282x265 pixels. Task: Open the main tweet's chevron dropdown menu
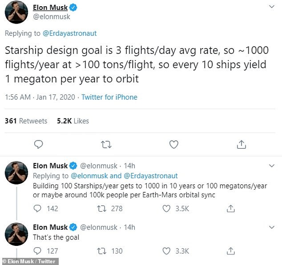pos(271,8)
